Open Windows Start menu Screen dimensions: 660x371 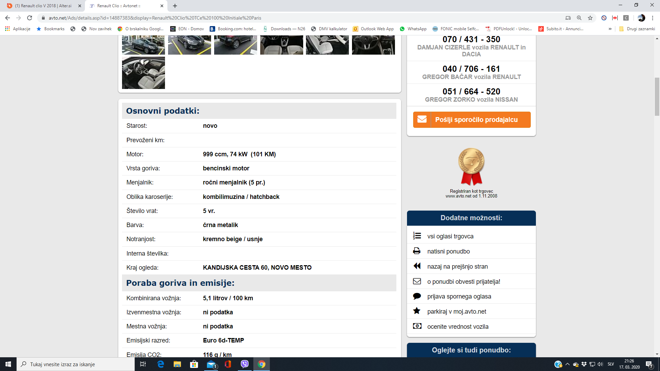(x=8, y=364)
